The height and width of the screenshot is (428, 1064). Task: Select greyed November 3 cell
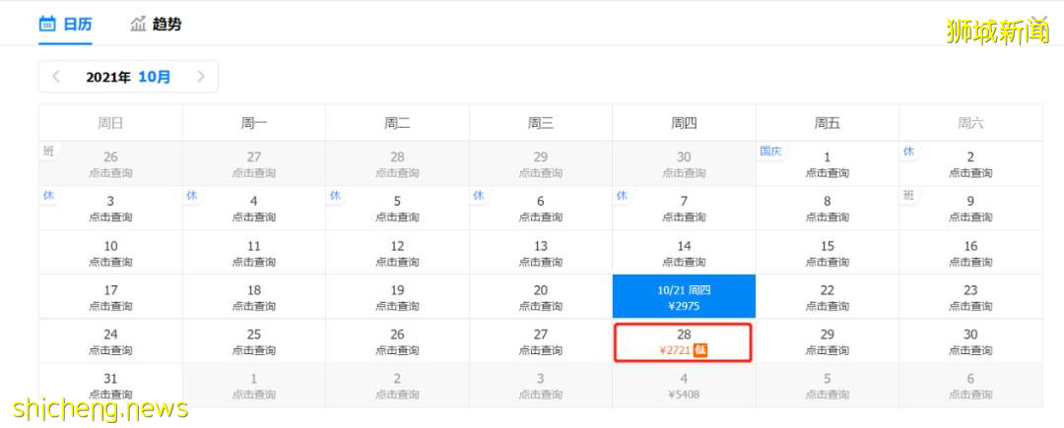point(540,386)
